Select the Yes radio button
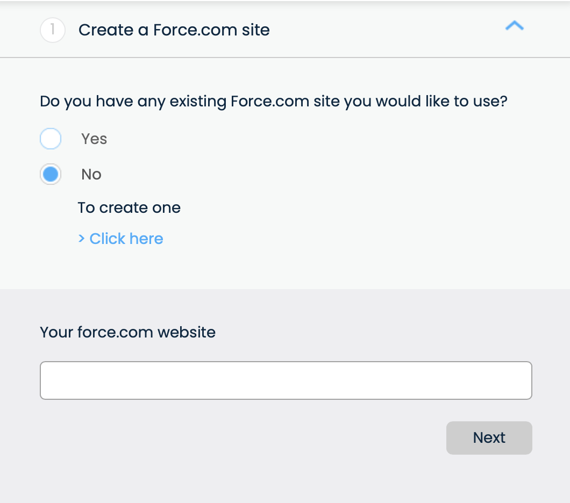 coord(51,139)
